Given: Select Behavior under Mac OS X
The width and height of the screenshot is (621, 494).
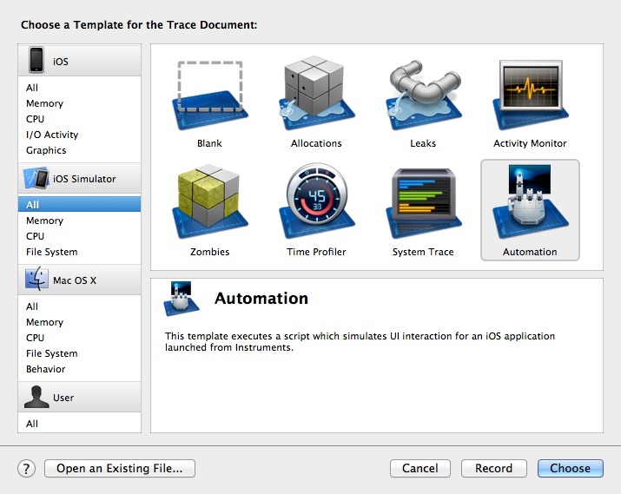Looking at the screenshot, I should tap(46, 369).
